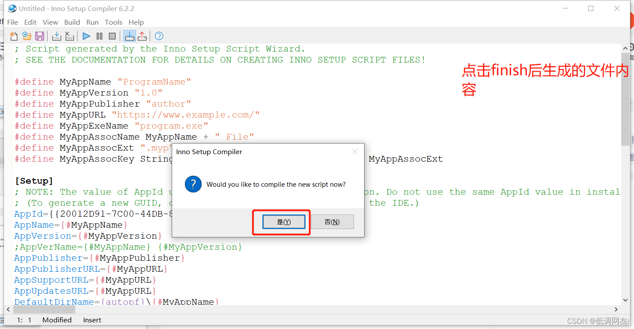Viewport: 634px width, 329px height.
Task: Select Target Uninstall red-arrow icon
Action: tap(142, 36)
